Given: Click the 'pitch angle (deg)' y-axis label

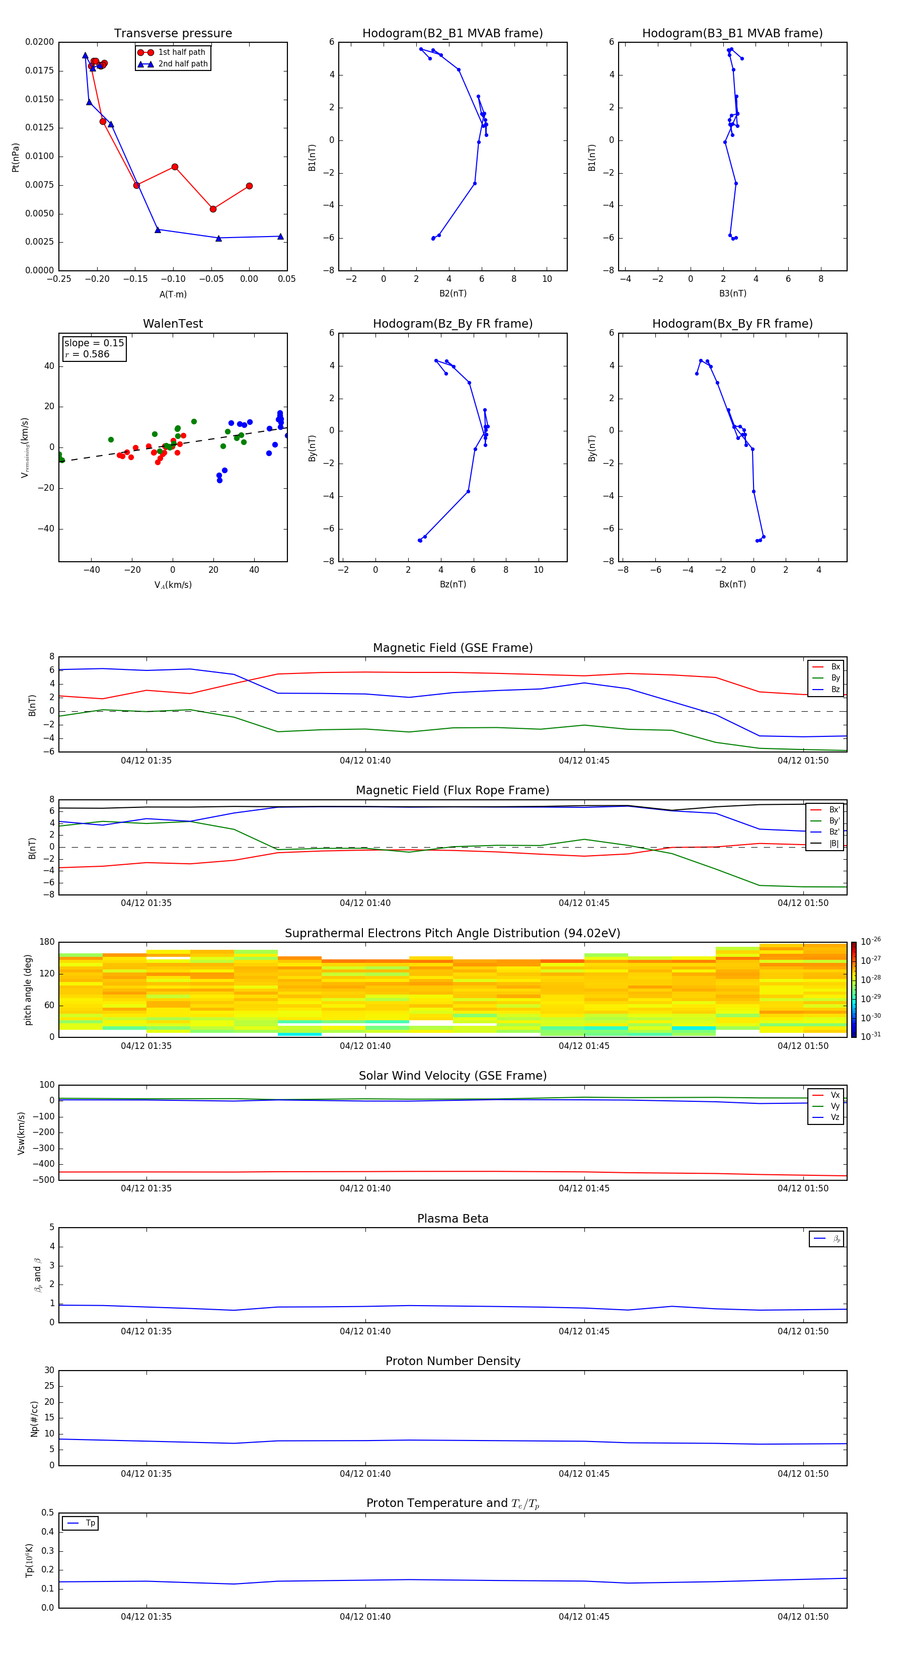Looking at the screenshot, I should [x=28, y=990].
